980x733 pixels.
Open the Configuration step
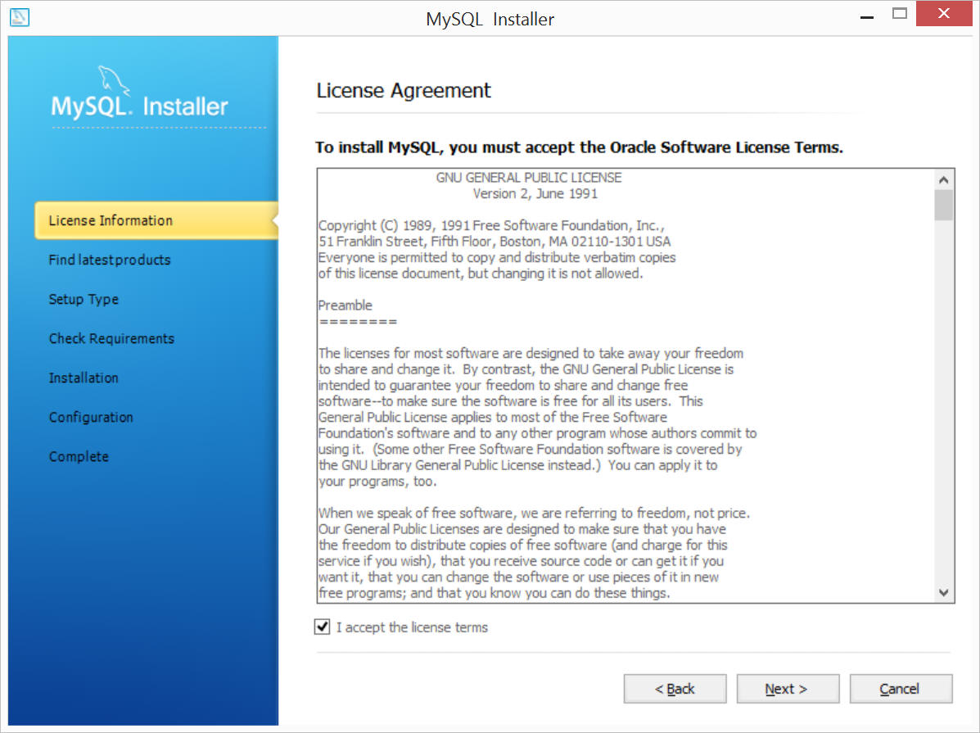pyautogui.click(x=91, y=417)
